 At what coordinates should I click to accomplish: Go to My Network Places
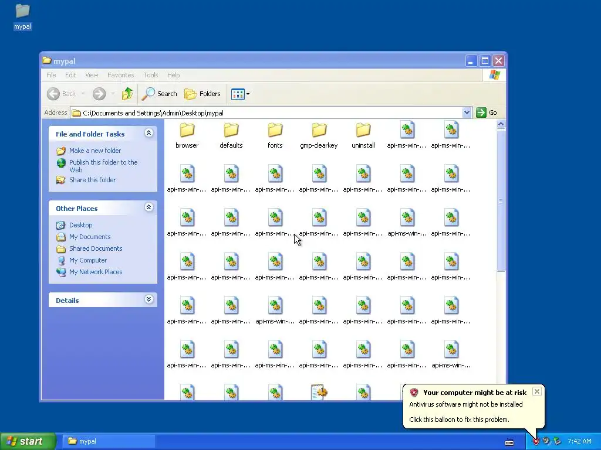96,272
